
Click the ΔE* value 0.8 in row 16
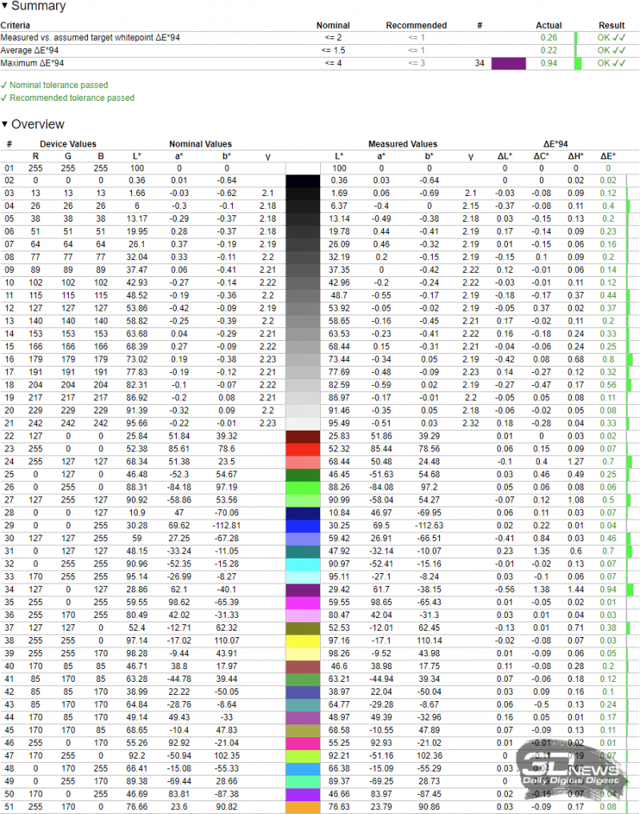pos(608,359)
